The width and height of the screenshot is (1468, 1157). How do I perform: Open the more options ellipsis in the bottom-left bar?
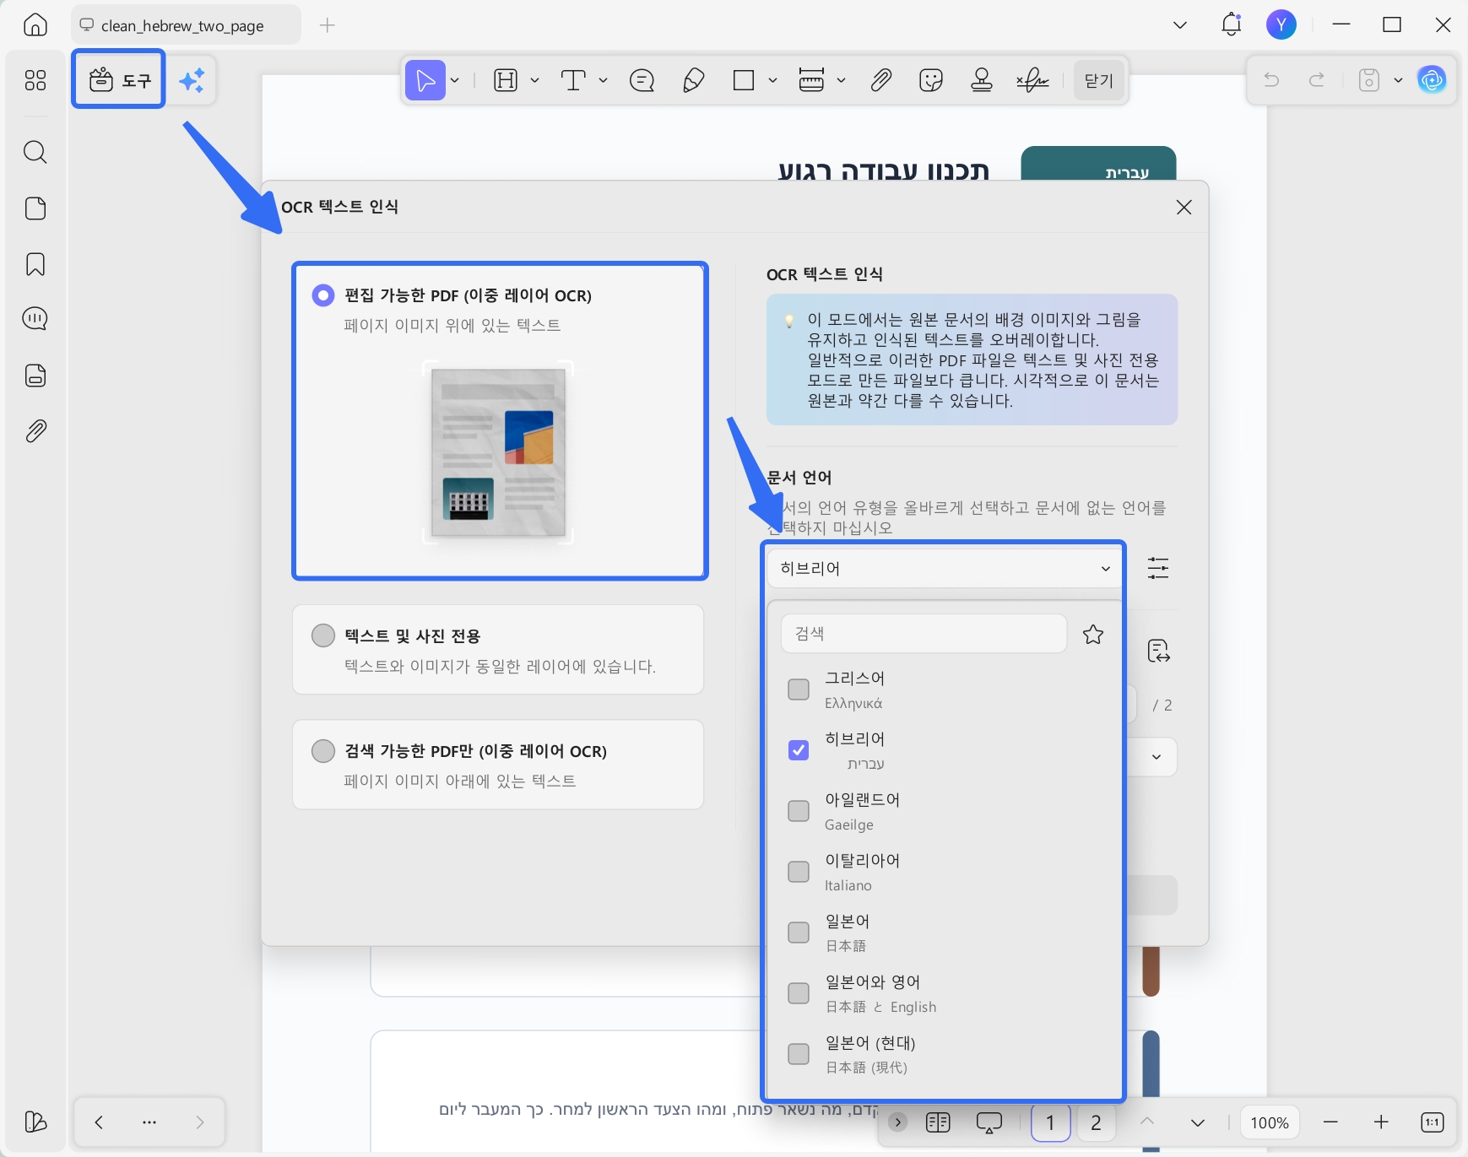click(x=149, y=1122)
